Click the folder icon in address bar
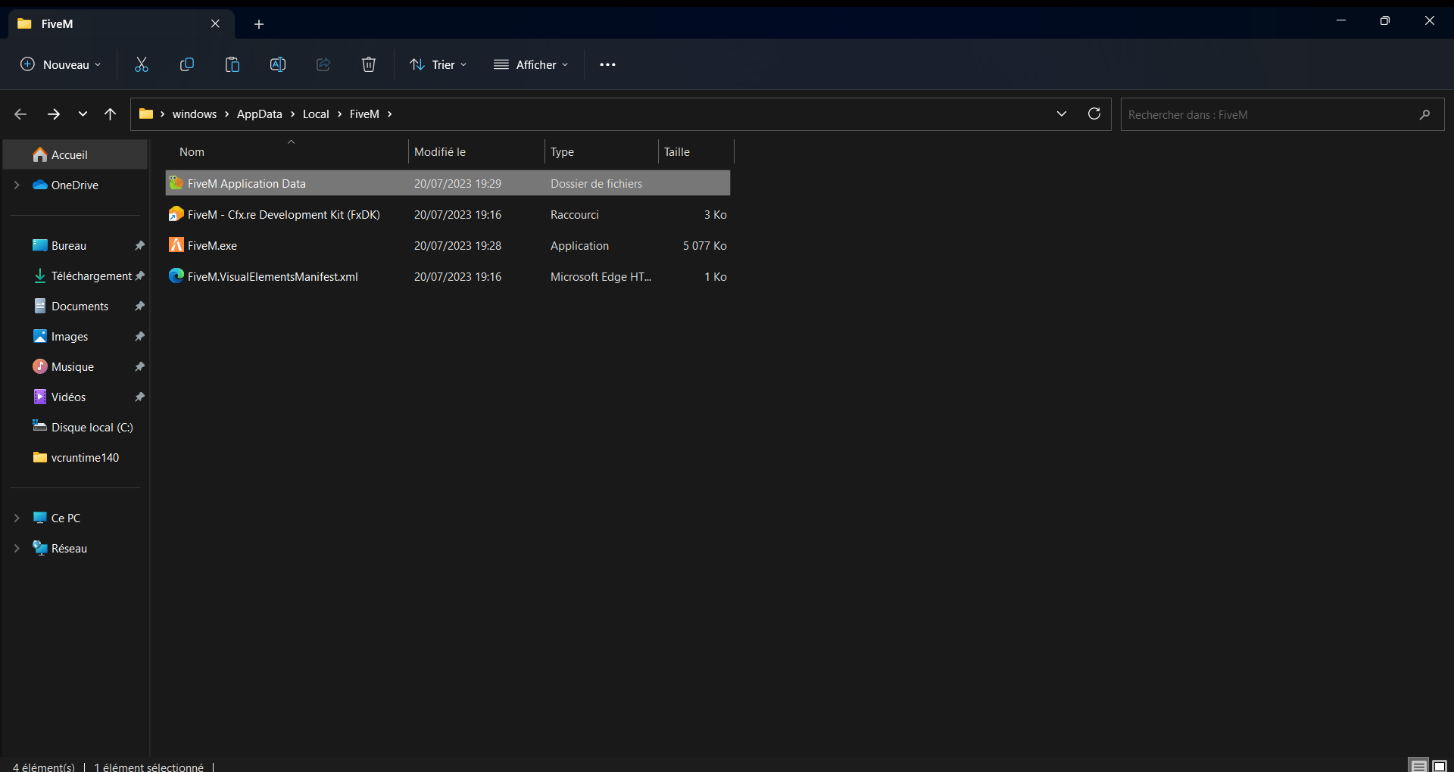Viewport: 1454px width, 772px height. pos(146,114)
